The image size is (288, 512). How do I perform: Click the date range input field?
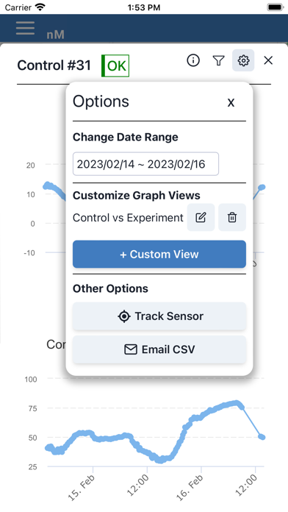click(x=145, y=164)
